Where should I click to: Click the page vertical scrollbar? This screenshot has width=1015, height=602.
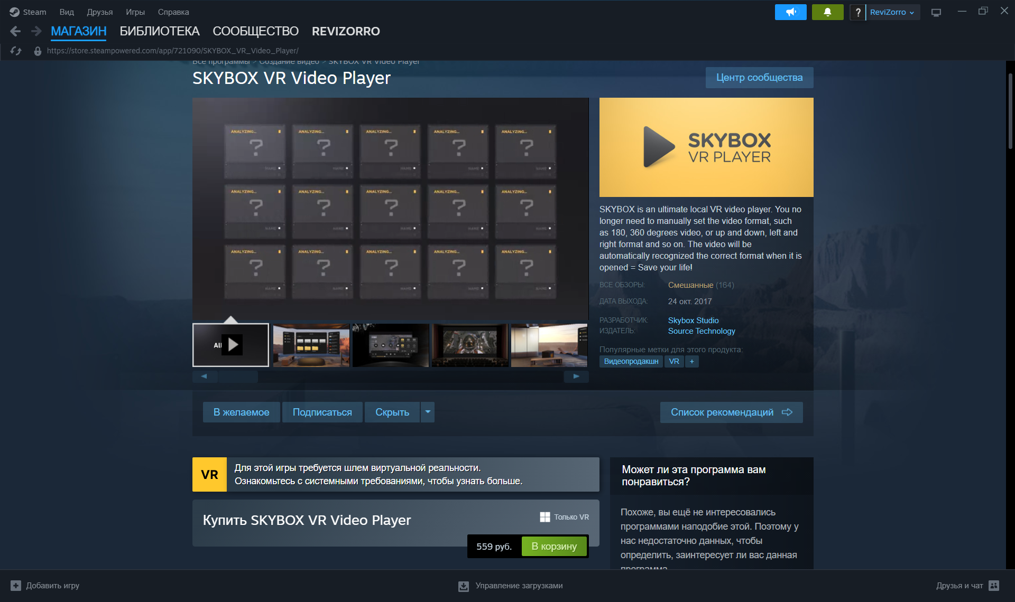coord(1010,111)
